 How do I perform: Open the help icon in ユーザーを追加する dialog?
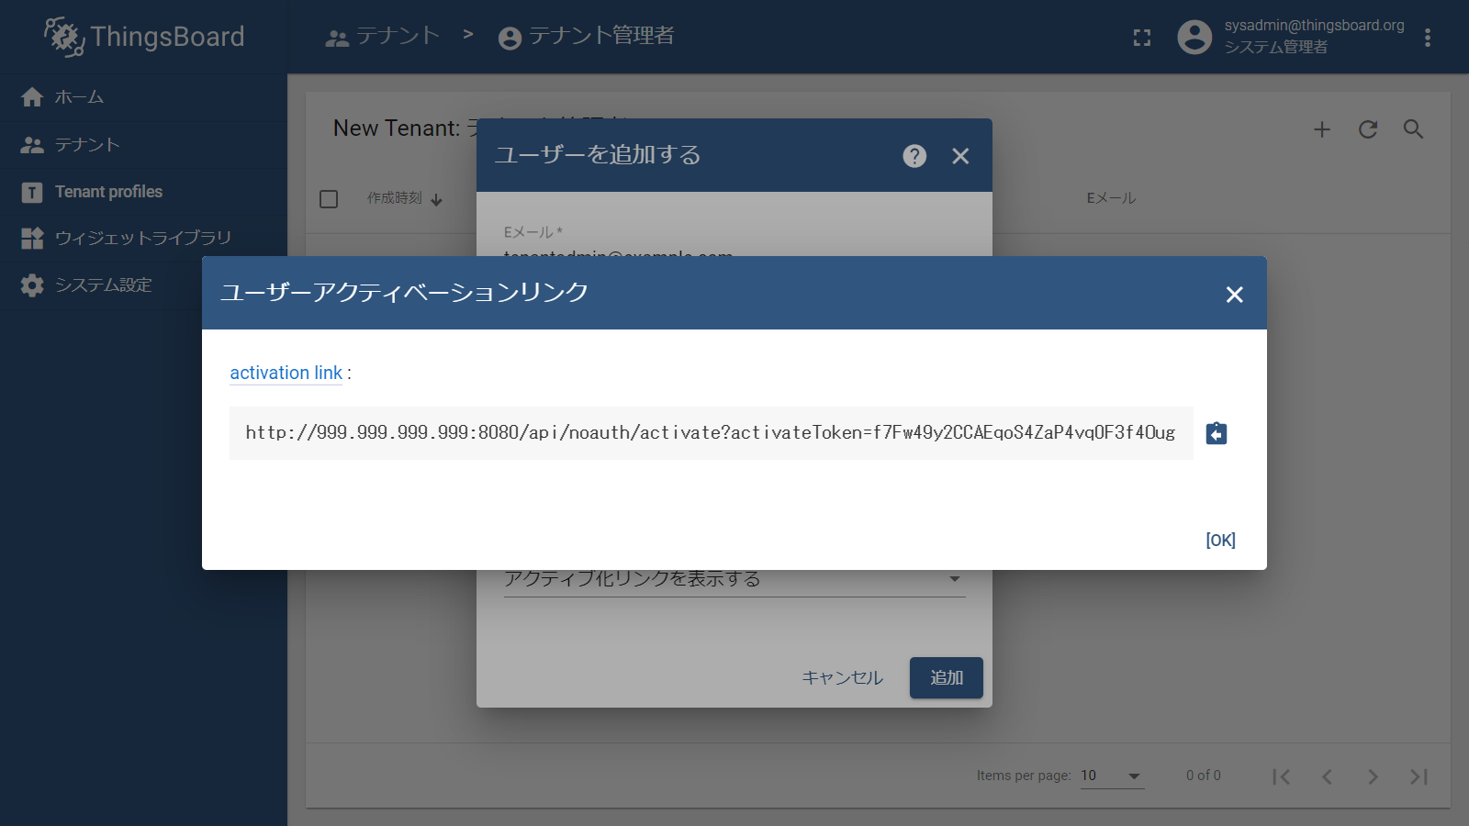(914, 155)
